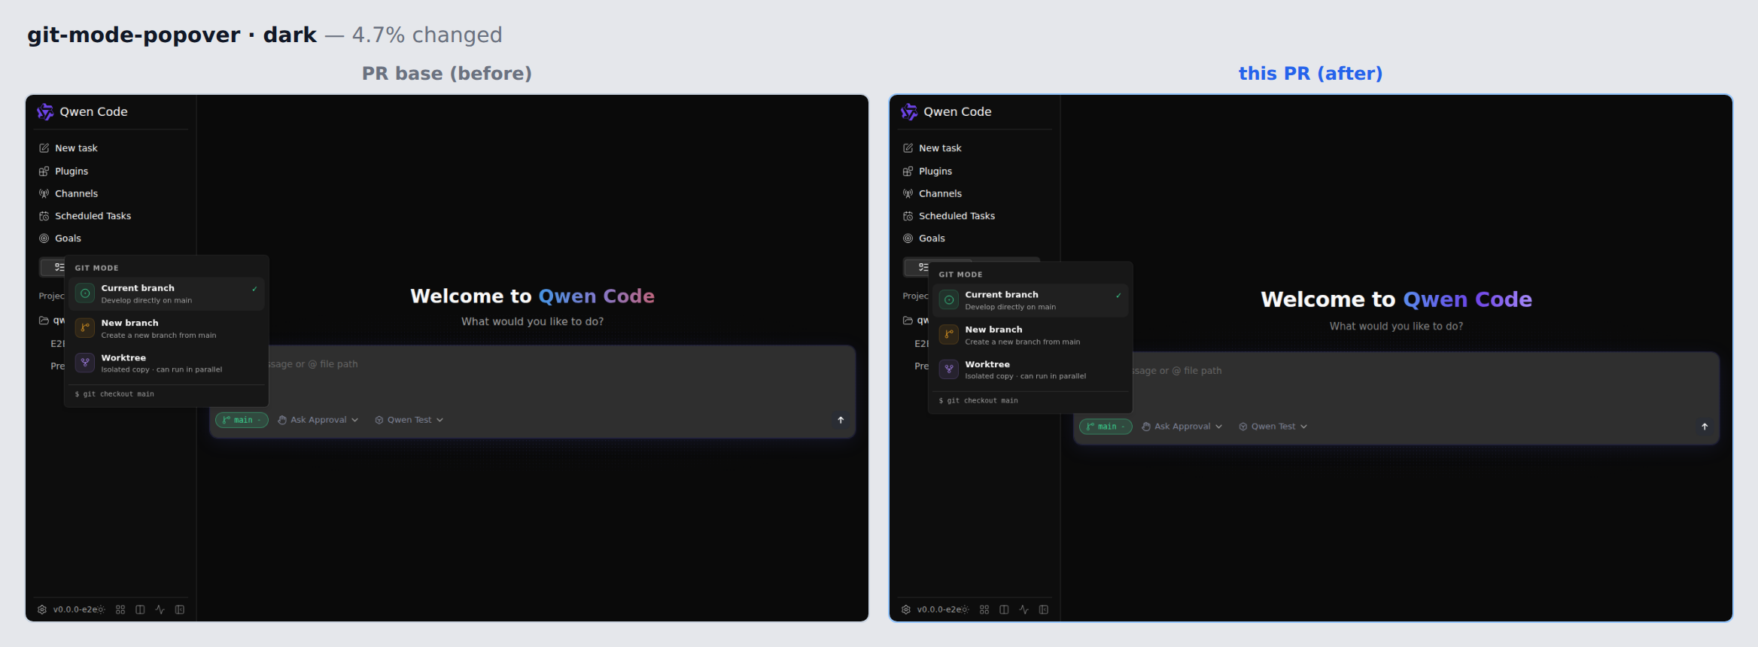The width and height of the screenshot is (1758, 647).
Task: Click v0.0.0-e2e version label in before panel
Action: [75, 609]
